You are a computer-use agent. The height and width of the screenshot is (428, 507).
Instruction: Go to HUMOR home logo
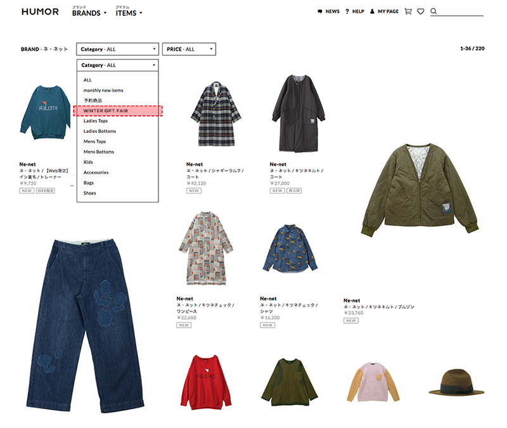click(x=40, y=11)
